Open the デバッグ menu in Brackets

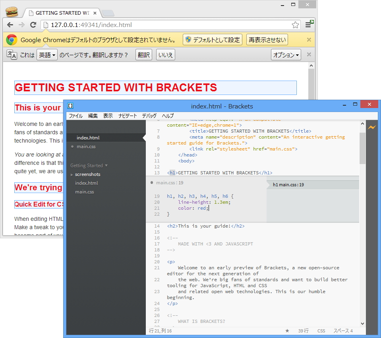149,116
